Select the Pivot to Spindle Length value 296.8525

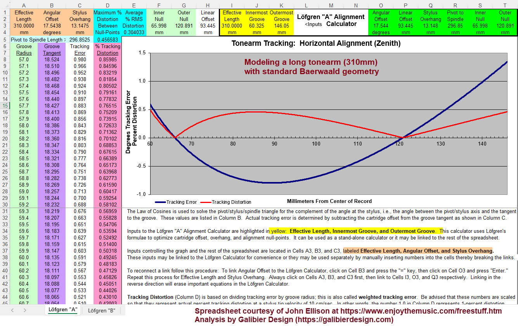80,40
